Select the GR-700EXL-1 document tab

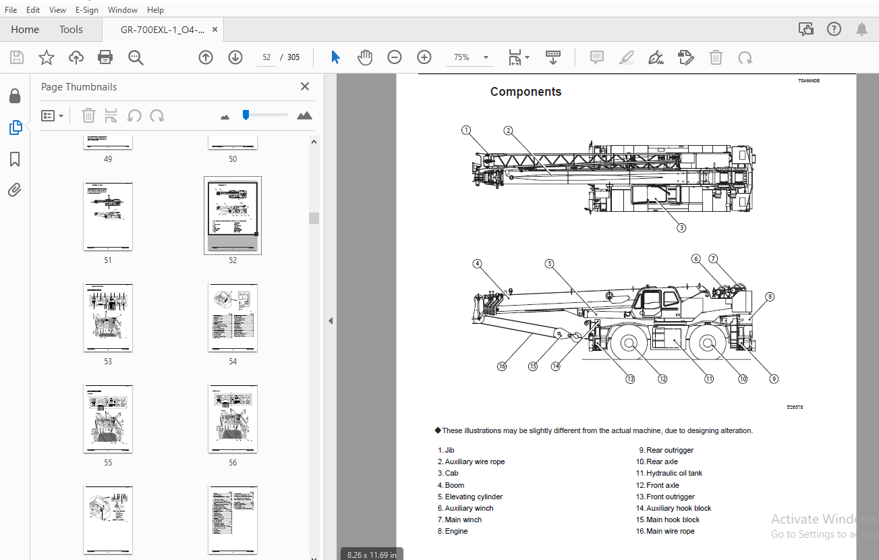coord(162,30)
